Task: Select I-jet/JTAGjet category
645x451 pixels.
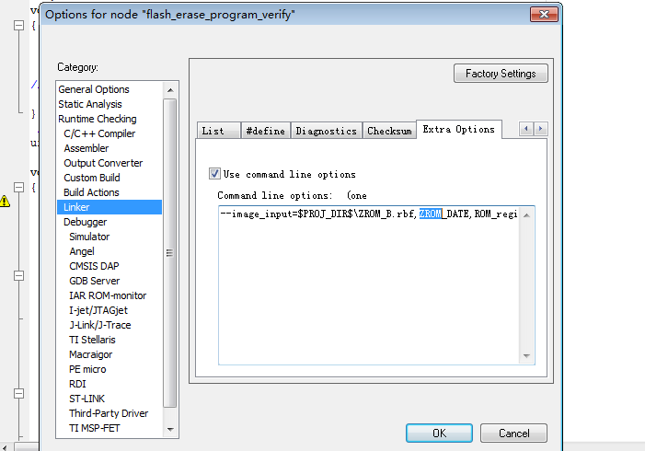Action: [x=98, y=310]
